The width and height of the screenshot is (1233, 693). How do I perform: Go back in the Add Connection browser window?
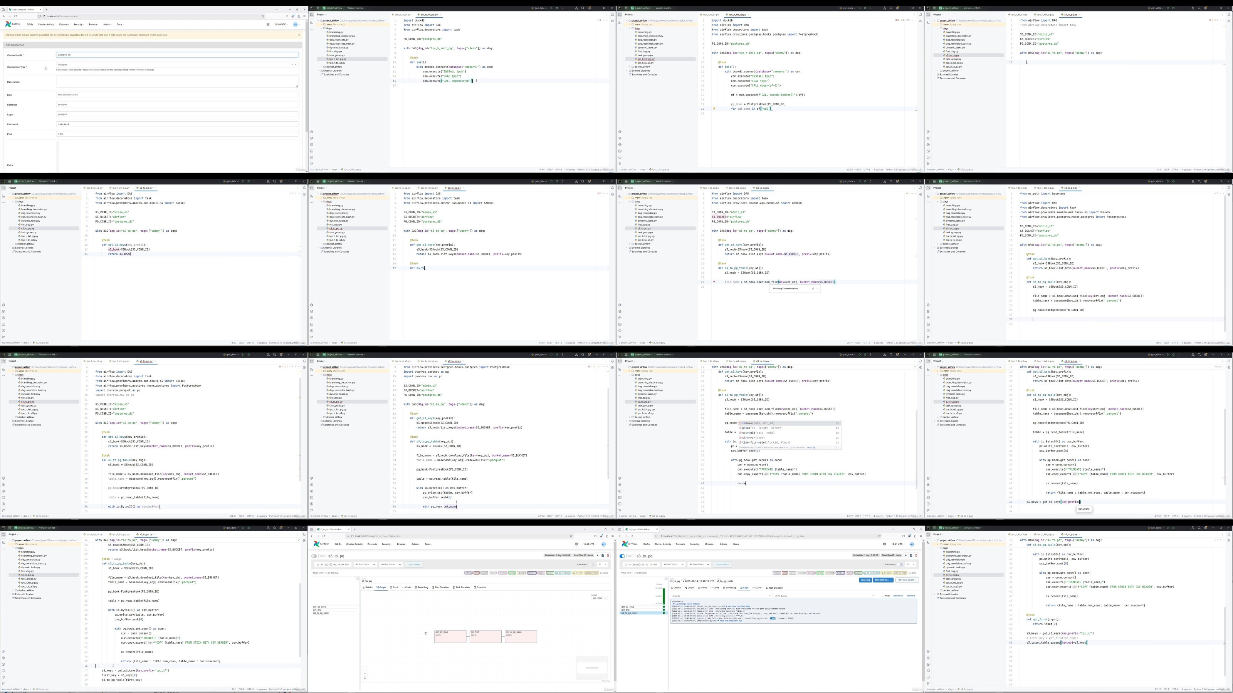click(x=4, y=16)
